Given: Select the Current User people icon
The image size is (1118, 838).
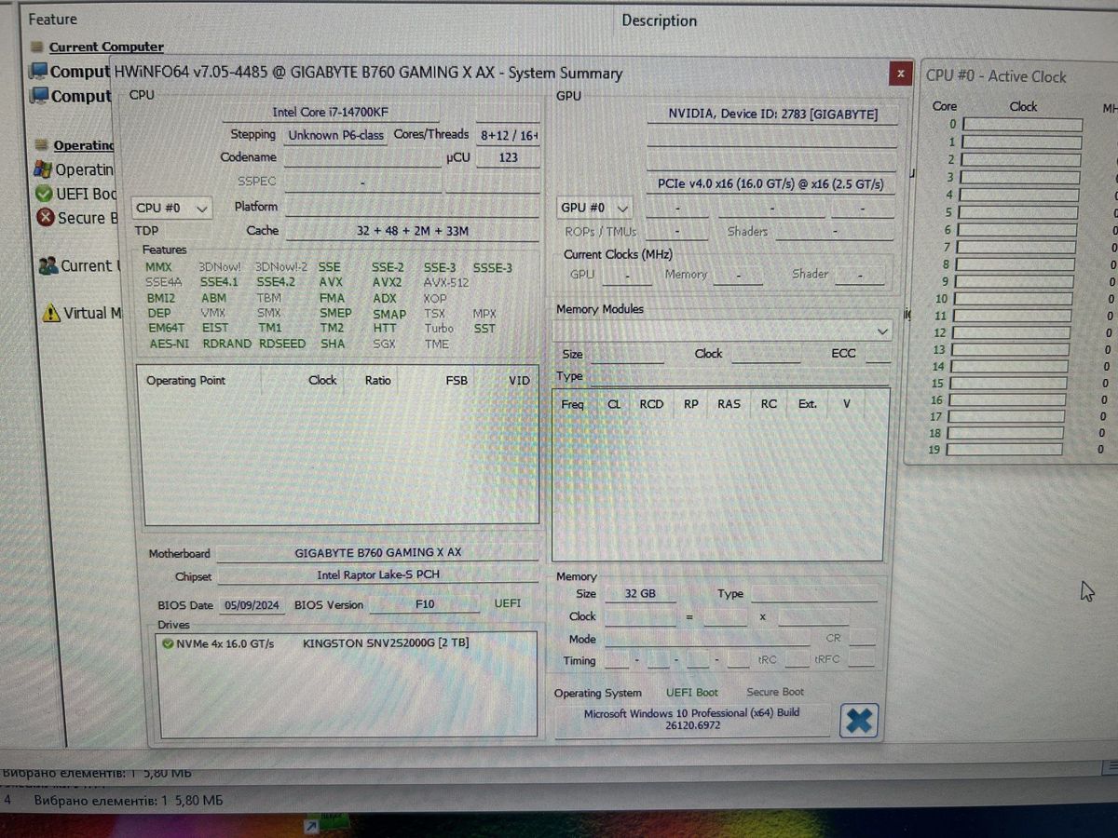Looking at the screenshot, I should pyautogui.click(x=48, y=266).
